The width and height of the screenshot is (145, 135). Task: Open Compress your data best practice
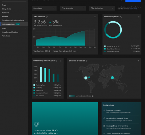coord(113,110)
